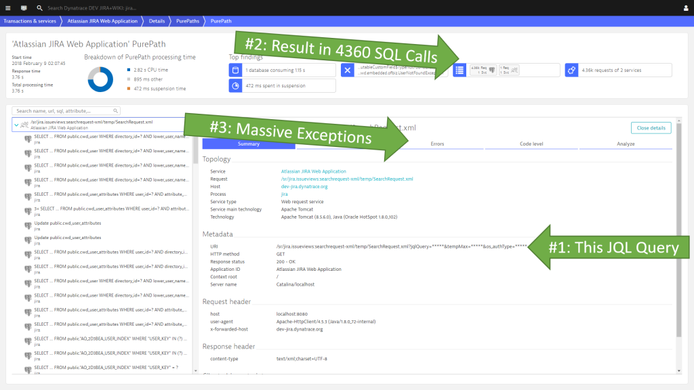
Task: Click the Summary tab
Action: [248, 144]
